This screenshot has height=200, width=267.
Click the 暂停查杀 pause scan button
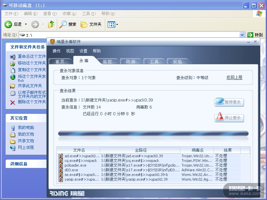(229, 102)
